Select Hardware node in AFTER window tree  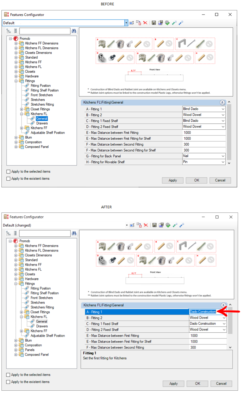click(x=32, y=279)
